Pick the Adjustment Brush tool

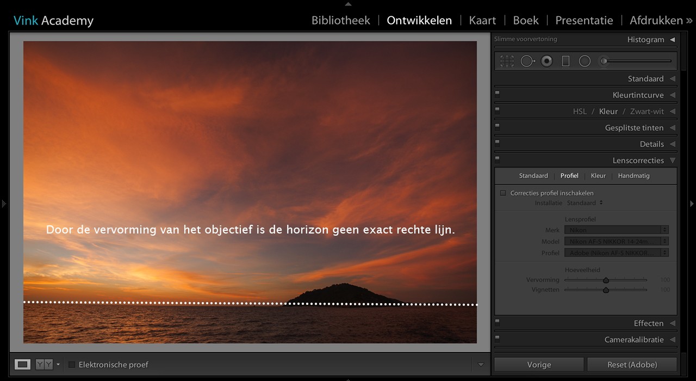[x=604, y=61]
